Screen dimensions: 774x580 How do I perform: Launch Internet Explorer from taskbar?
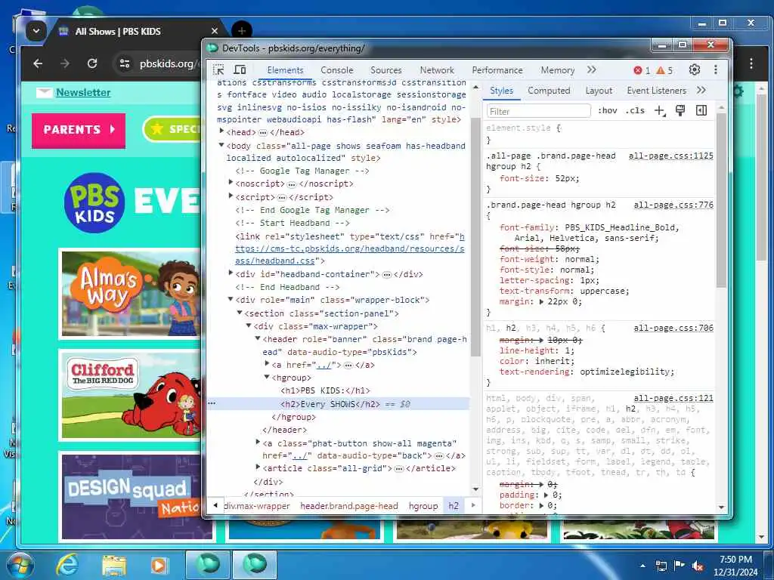67,565
